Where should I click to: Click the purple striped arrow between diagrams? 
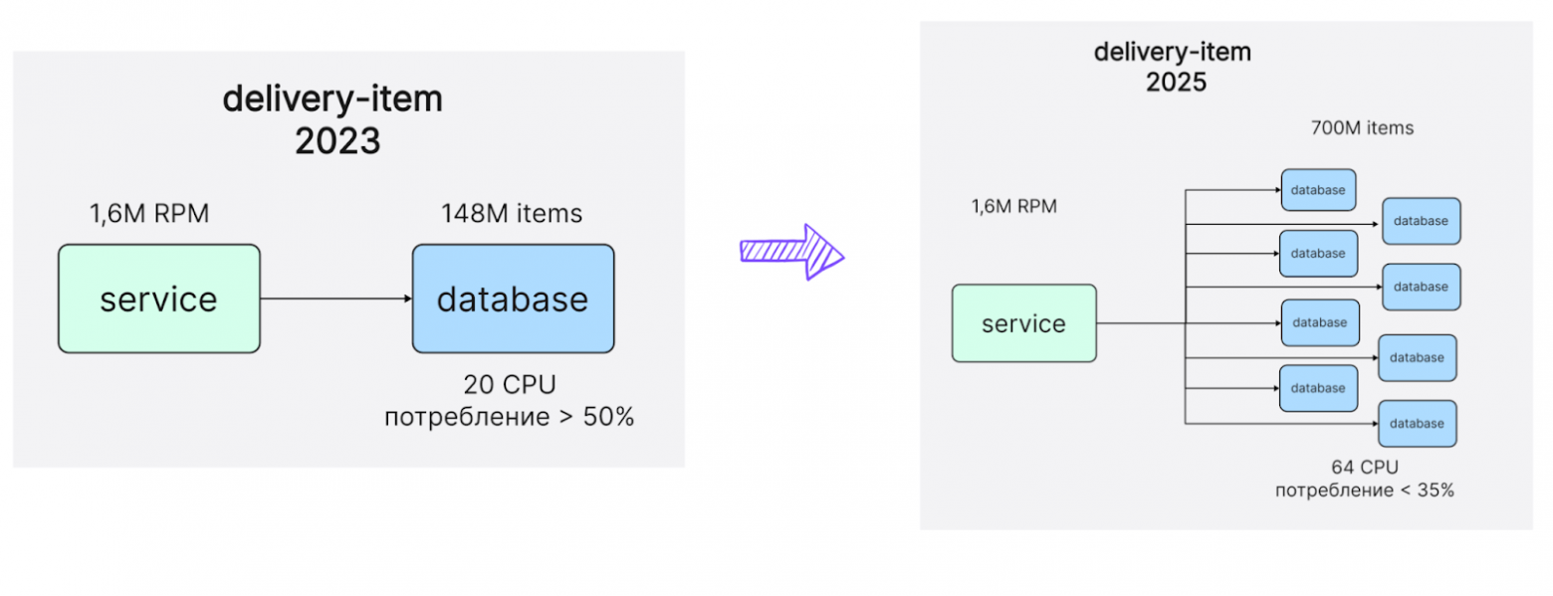pos(791,252)
